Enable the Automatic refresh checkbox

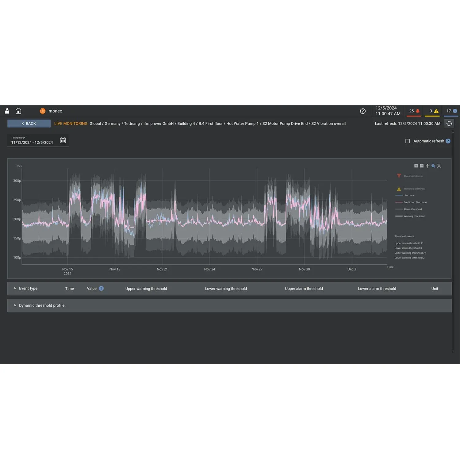tap(408, 141)
